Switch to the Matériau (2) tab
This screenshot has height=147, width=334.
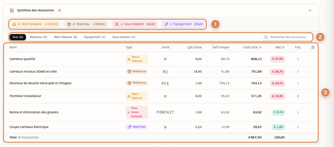tap(39, 37)
